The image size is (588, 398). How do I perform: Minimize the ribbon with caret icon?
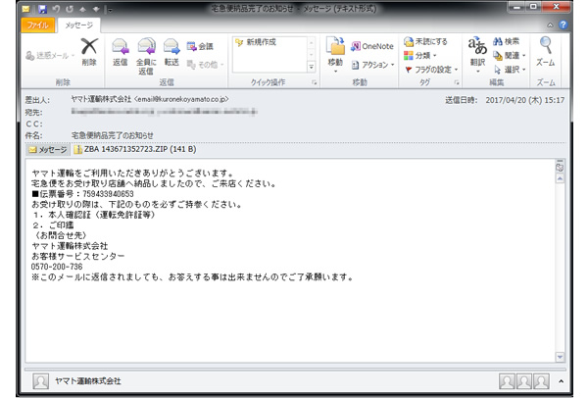tap(550, 25)
